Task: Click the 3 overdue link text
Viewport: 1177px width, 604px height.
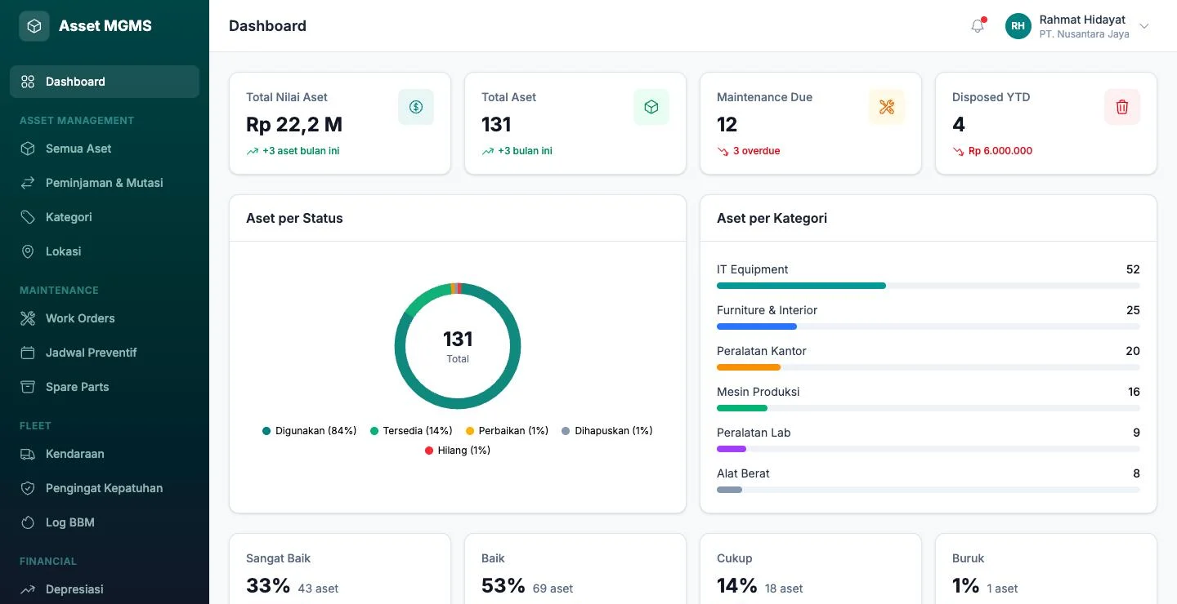Action: (x=757, y=151)
